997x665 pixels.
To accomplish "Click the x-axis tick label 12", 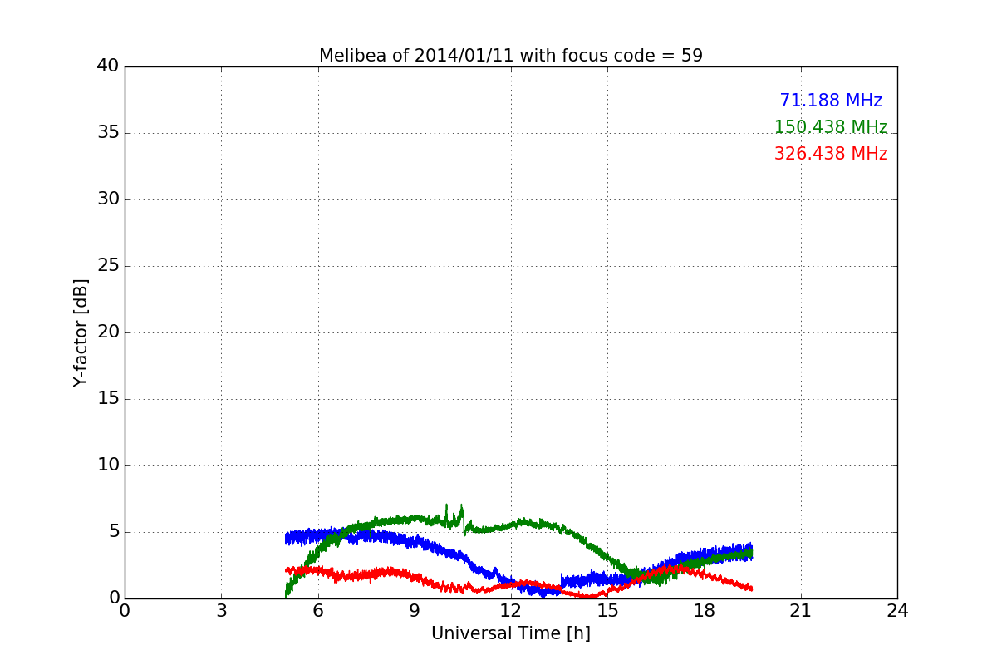I will point(511,611).
